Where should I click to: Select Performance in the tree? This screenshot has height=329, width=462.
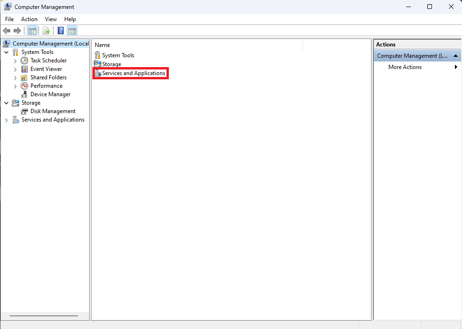(46, 86)
